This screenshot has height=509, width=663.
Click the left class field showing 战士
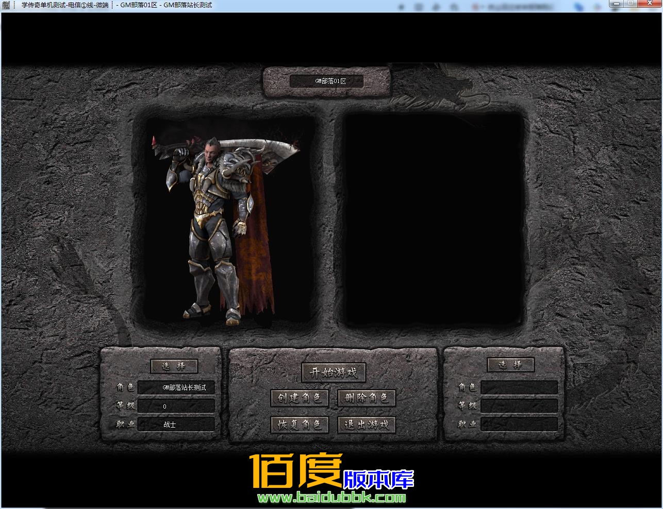[x=176, y=425]
